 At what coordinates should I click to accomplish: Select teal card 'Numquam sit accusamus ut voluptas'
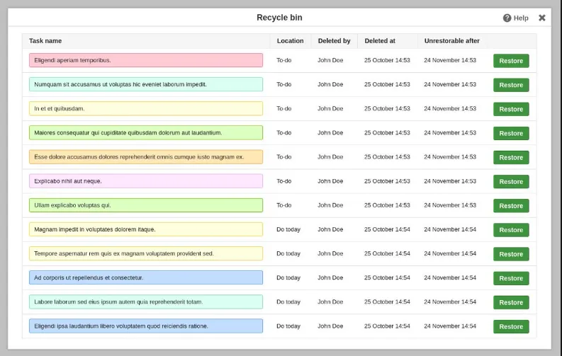pos(146,84)
